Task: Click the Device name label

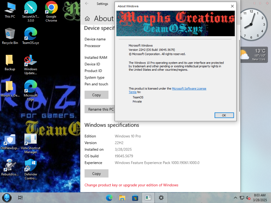Action: coord(95,39)
